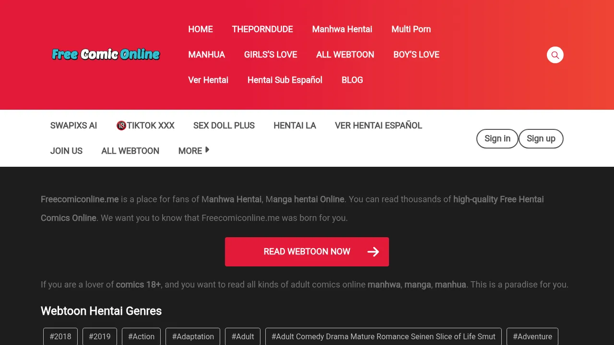Click ALL WEBTOON in the white menu bar

pos(130,151)
